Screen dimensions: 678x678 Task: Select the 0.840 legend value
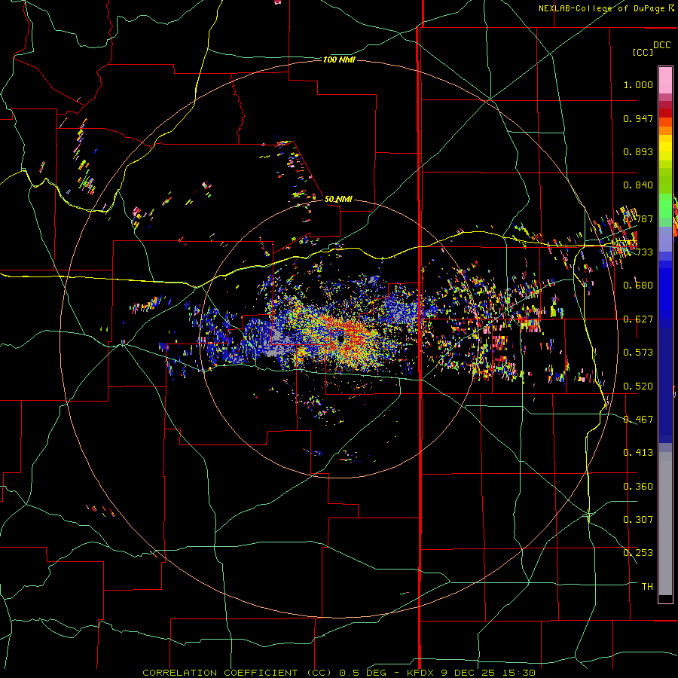(x=638, y=185)
